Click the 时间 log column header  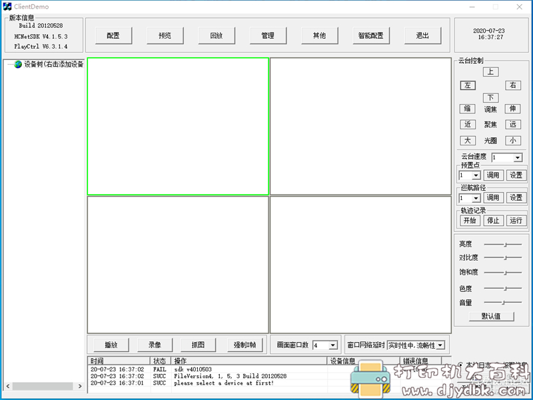tap(119, 361)
